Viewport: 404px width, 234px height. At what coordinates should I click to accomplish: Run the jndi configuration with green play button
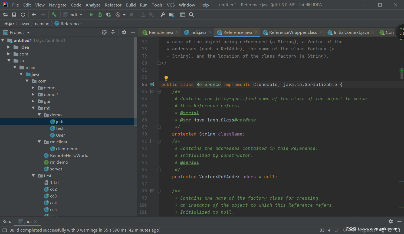[x=91, y=15]
